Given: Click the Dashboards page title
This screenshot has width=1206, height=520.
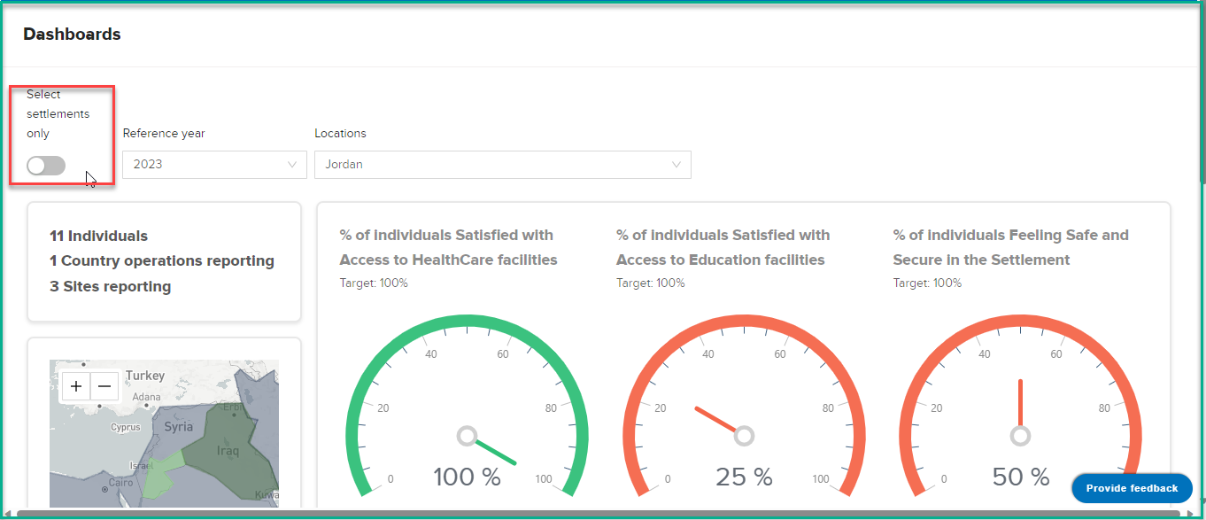Looking at the screenshot, I should tap(72, 35).
